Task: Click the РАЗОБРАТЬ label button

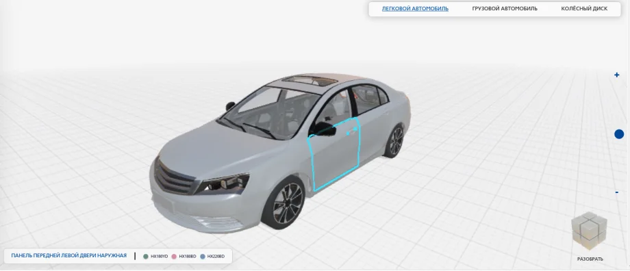Action: pyautogui.click(x=590, y=259)
